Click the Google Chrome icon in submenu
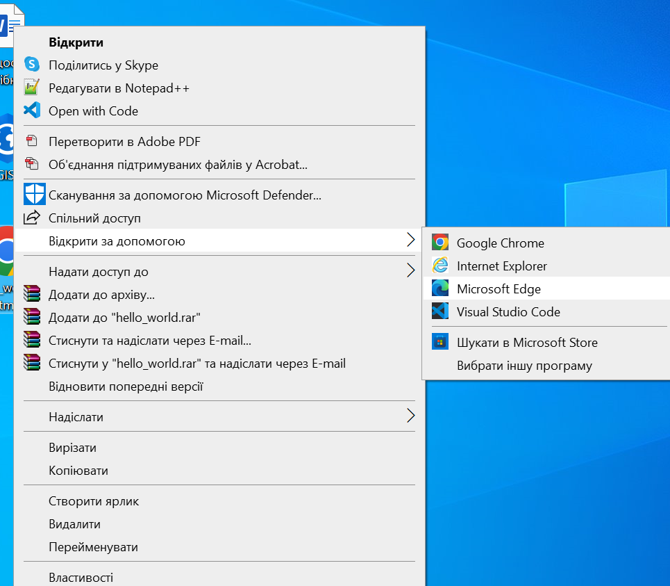The width and height of the screenshot is (670, 586). 439,242
